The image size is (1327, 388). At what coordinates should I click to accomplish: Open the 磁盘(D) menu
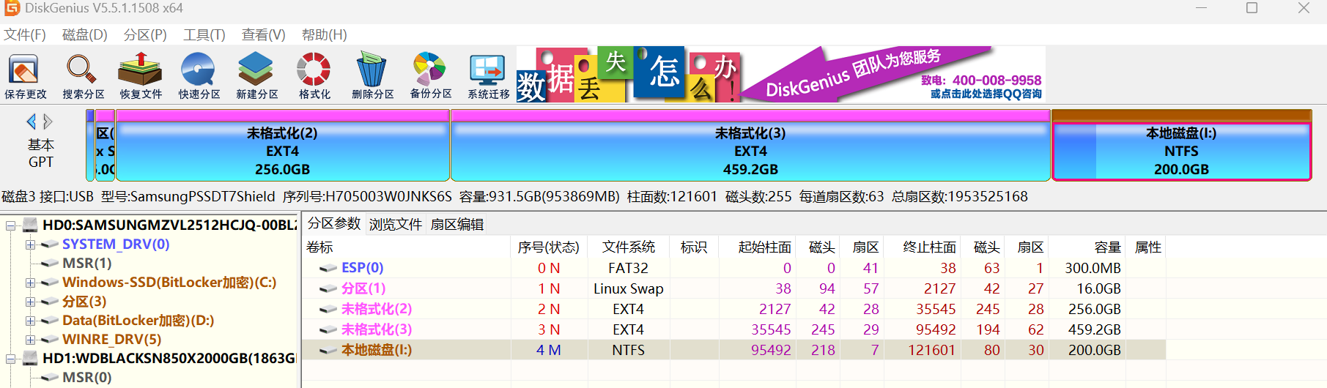85,35
